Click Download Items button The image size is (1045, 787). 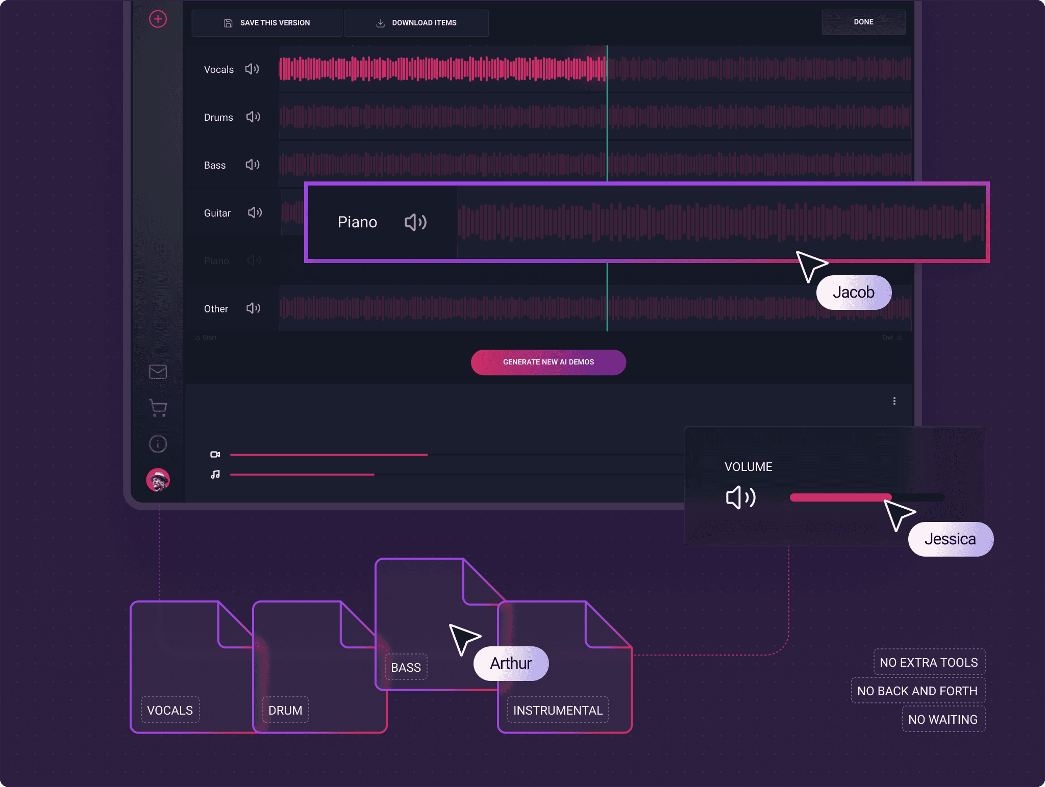click(416, 23)
